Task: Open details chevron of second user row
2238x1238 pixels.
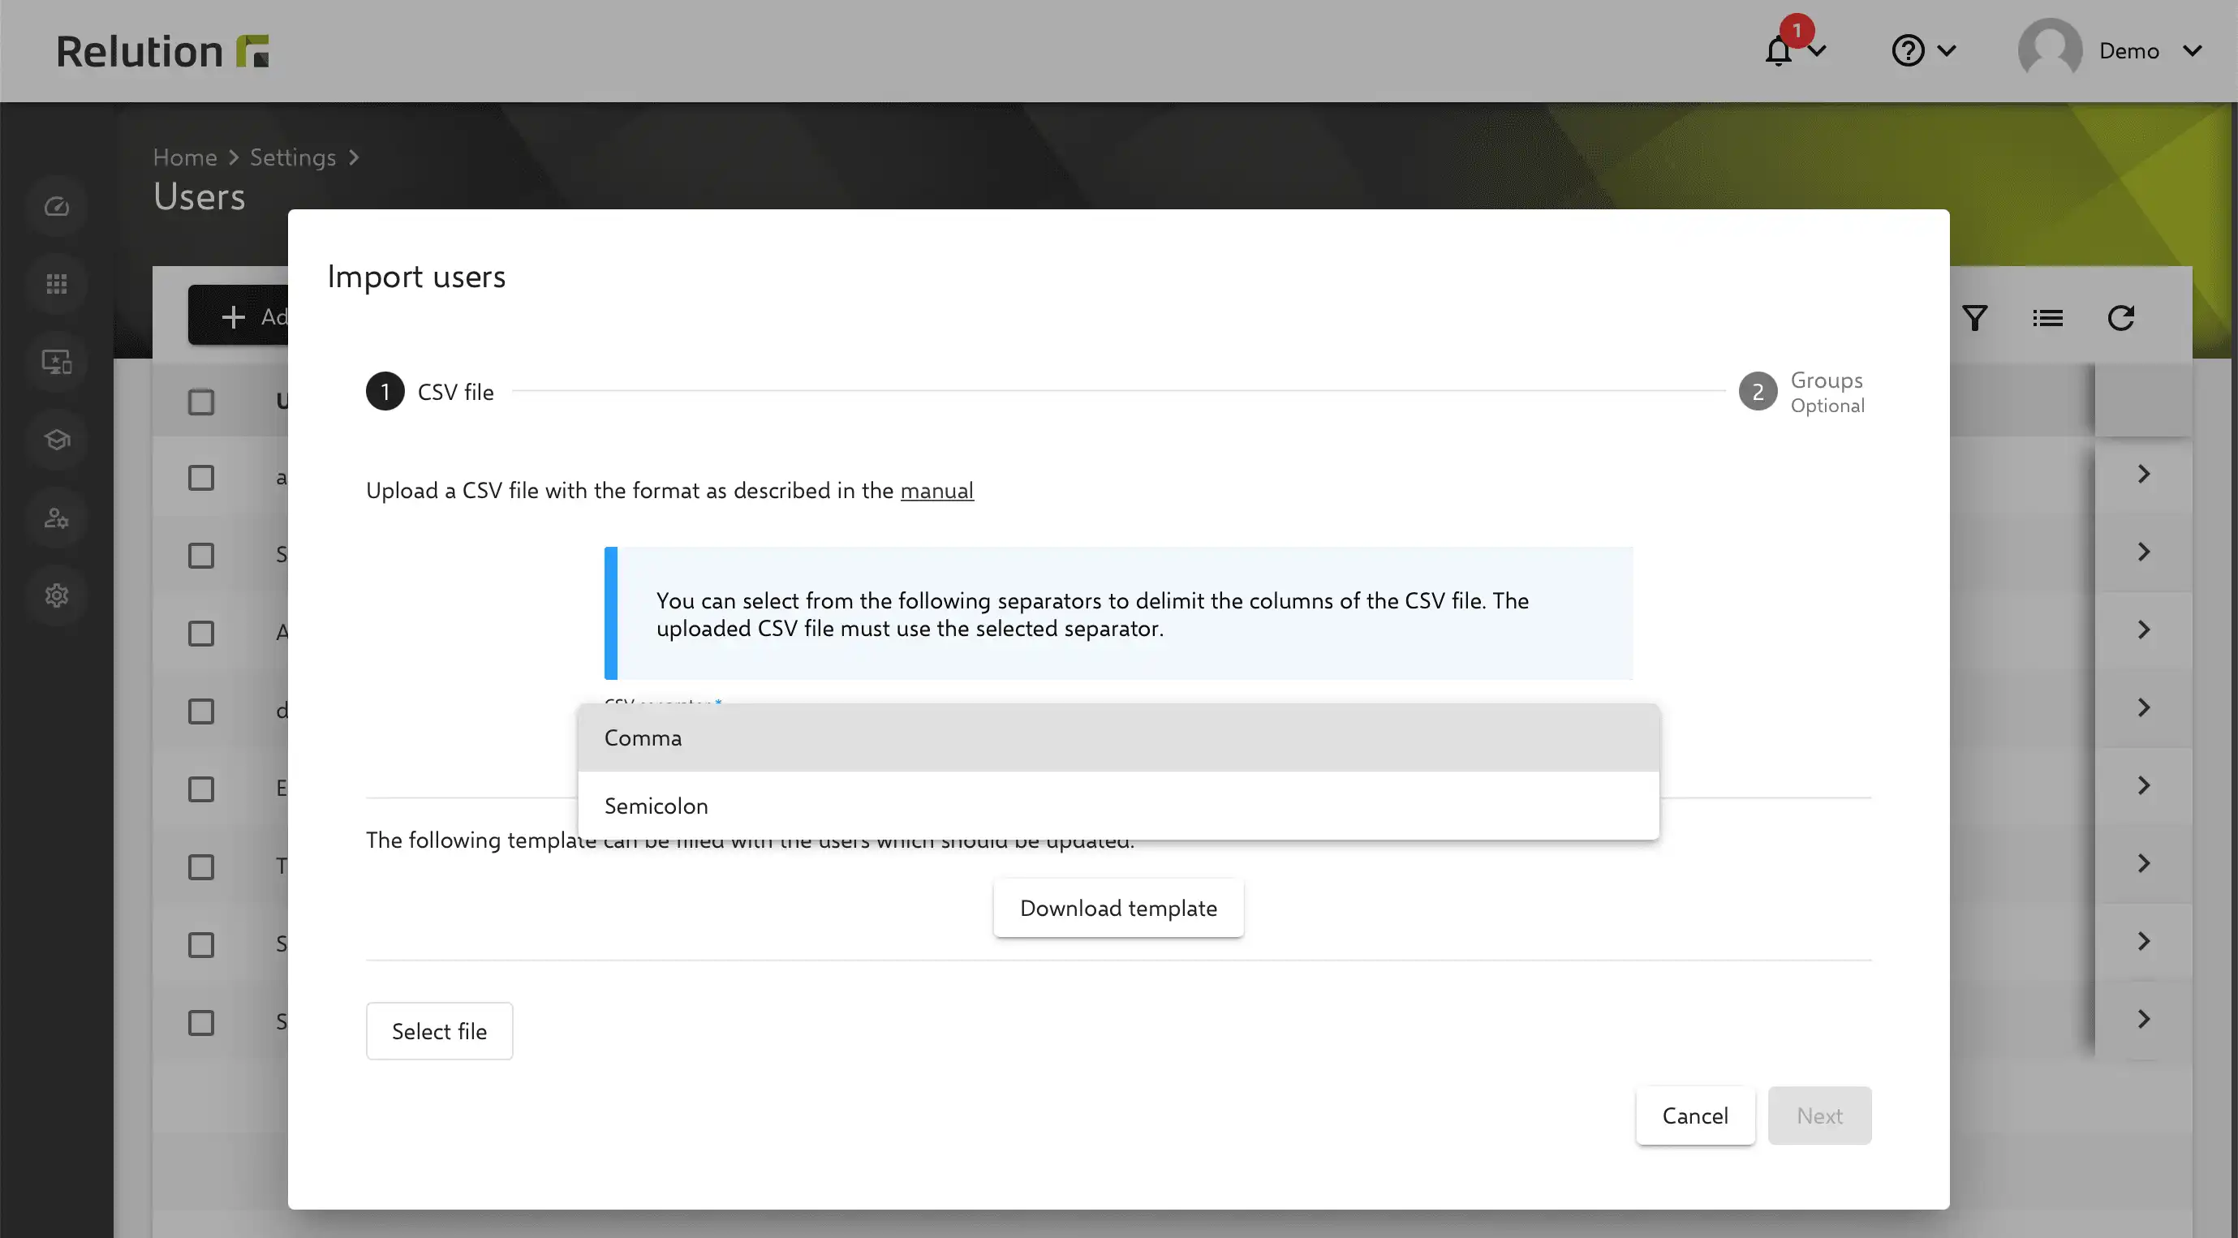Action: (2143, 552)
